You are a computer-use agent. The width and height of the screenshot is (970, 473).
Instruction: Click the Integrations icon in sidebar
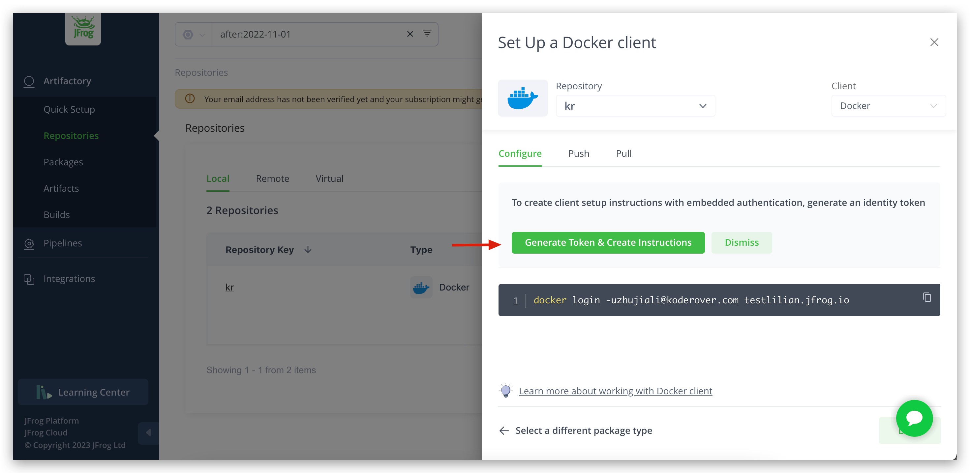[29, 279]
